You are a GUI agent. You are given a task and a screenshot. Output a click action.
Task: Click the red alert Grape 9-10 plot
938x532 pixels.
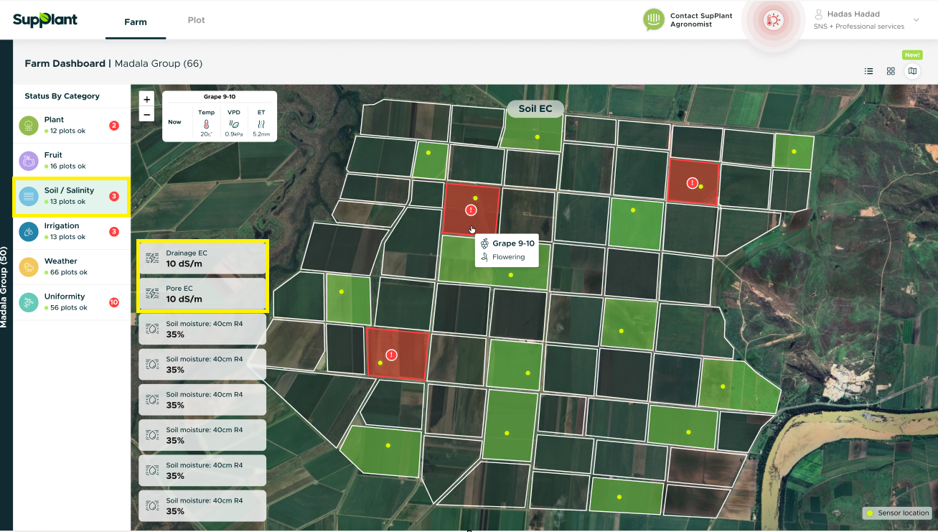[x=471, y=209]
